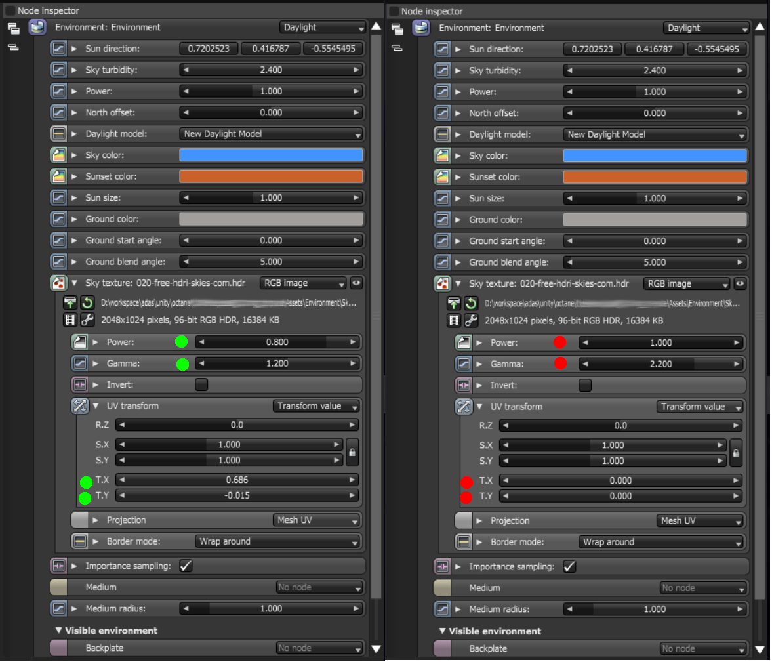
Task: Increase Ground blend angle right arrow, left inspector
Action: click(x=356, y=262)
